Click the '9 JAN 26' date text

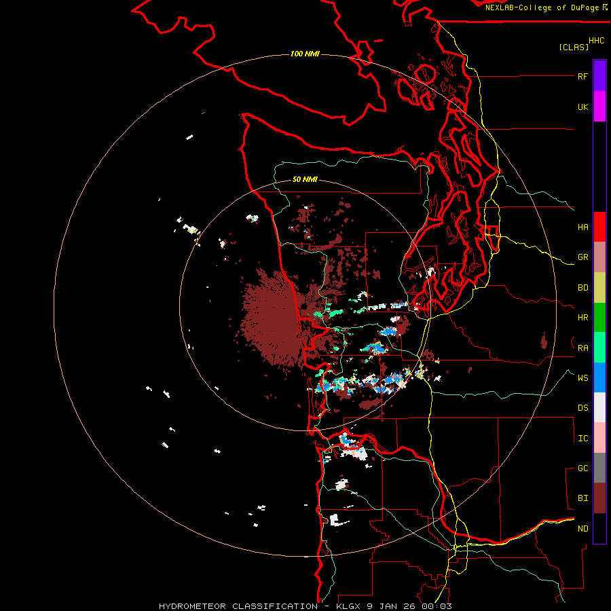(390, 606)
